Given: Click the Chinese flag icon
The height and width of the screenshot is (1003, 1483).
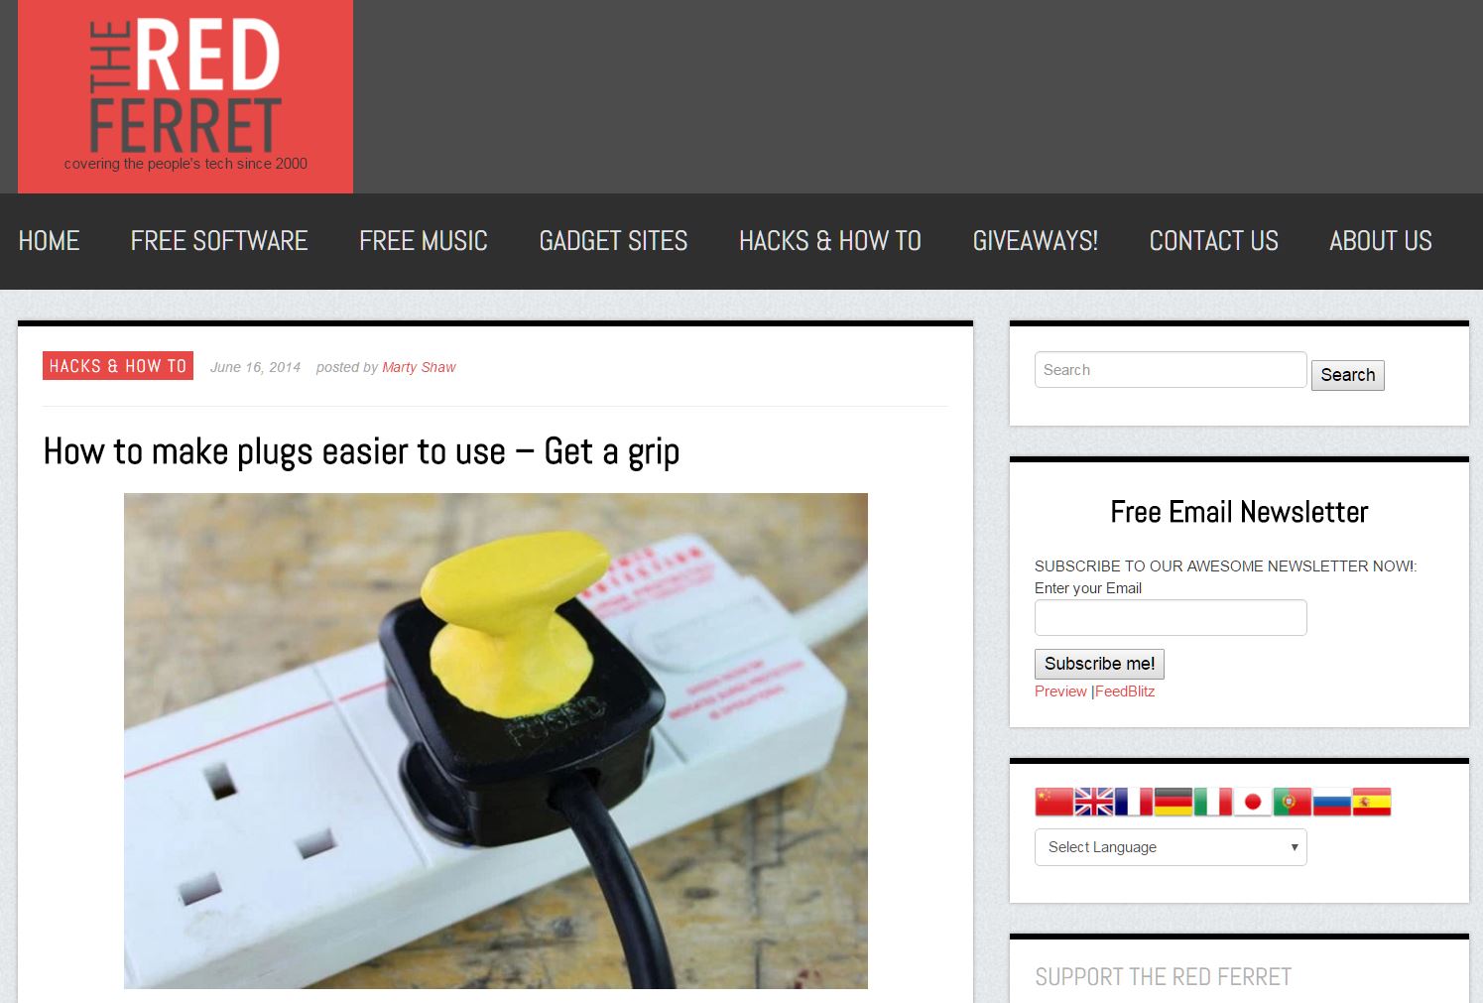Looking at the screenshot, I should point(1053,802).
